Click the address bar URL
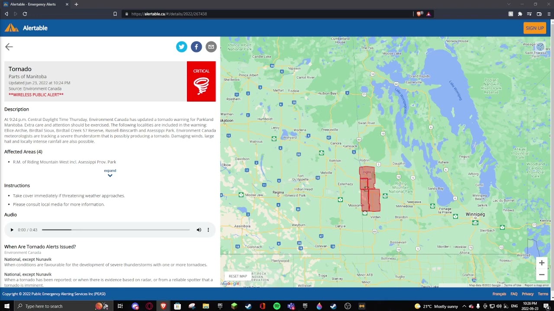554x311 pixels. [x=169, y=14]
